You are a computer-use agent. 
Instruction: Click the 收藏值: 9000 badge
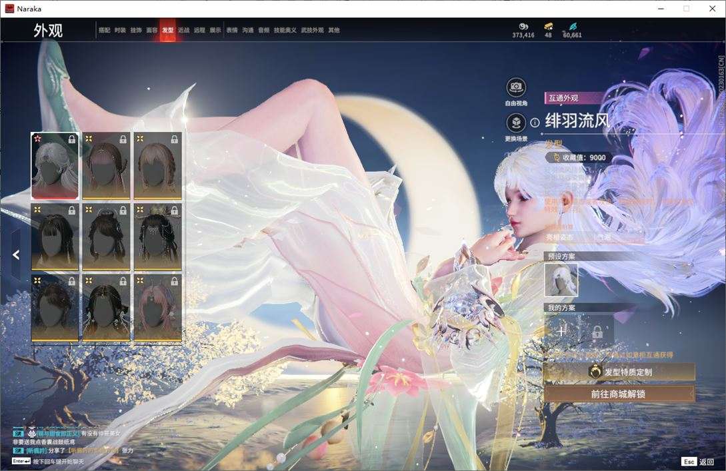tap(579, 157)
